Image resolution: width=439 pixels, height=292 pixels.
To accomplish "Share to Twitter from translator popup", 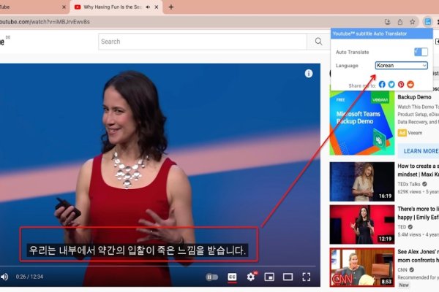I will pyautogui.click(x=391, y=85).
